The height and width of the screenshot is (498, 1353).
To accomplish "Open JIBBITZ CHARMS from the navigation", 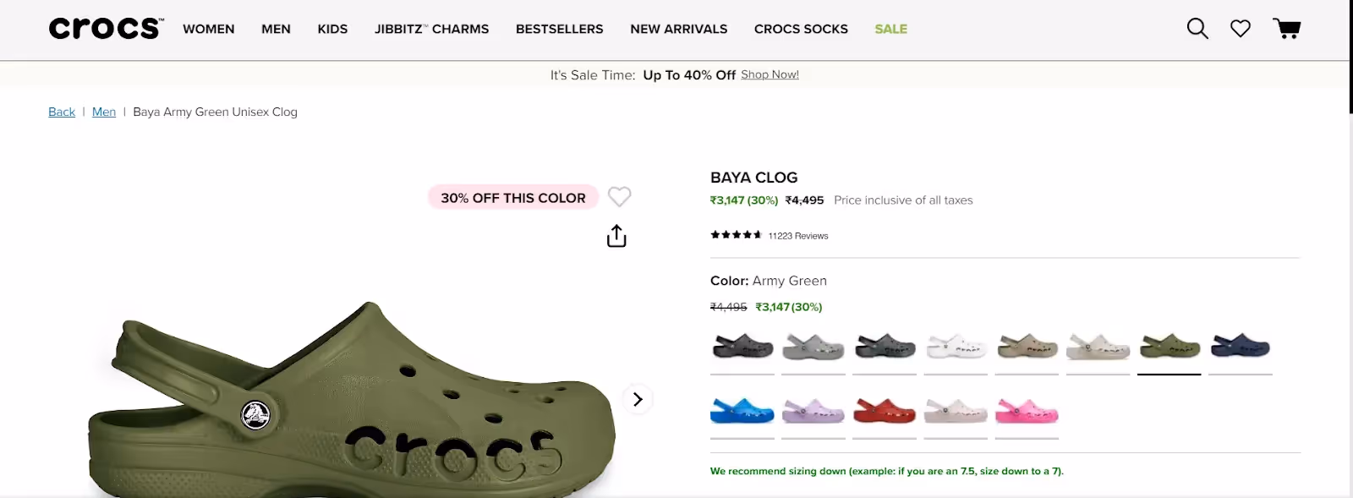I will 432,28.
